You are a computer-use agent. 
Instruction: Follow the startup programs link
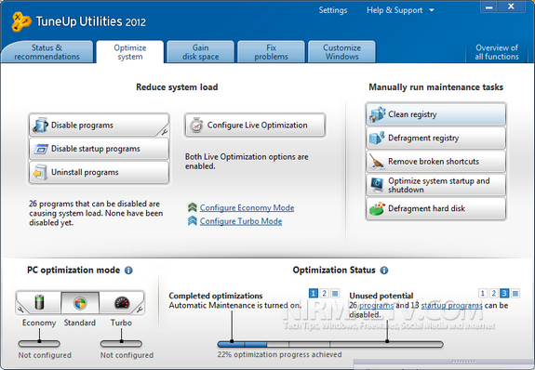pos(452,305)
